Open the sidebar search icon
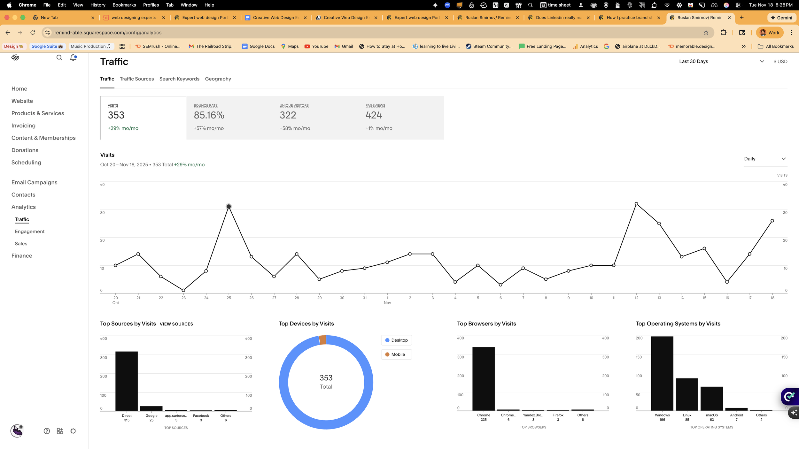Screen dimensions: 799x449 click(59, 57)
